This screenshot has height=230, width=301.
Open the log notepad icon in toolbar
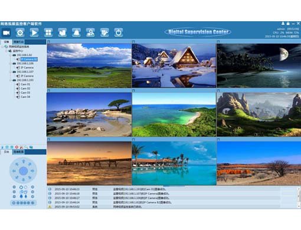pos(104,32)
